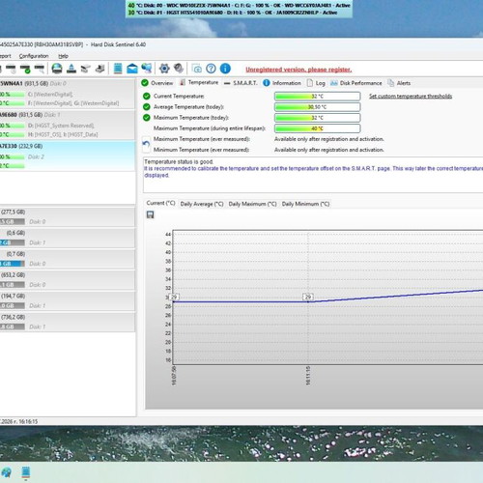Image resolution: width=483 pixels, height=483 pixels.
Task: Click the blue document report toolbar icon
Action: tap(118, 69)
